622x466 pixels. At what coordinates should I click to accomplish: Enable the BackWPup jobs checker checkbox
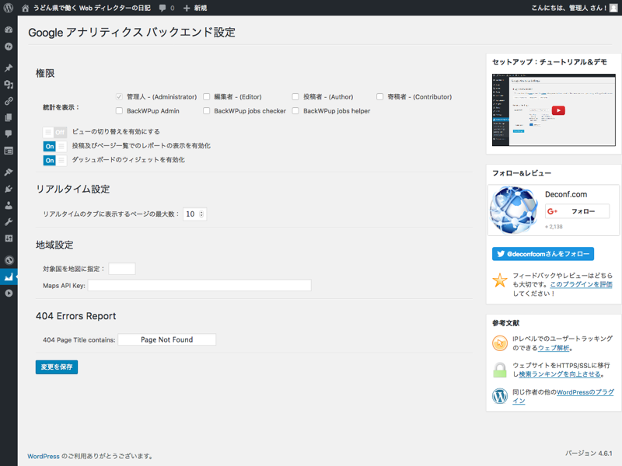tap(206, 111)
